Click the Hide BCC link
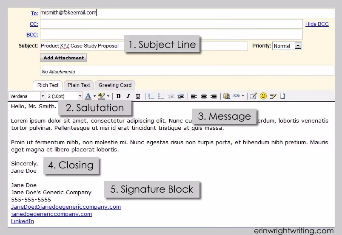This screenshot has width=342, height=235. [x=317, y=24]
